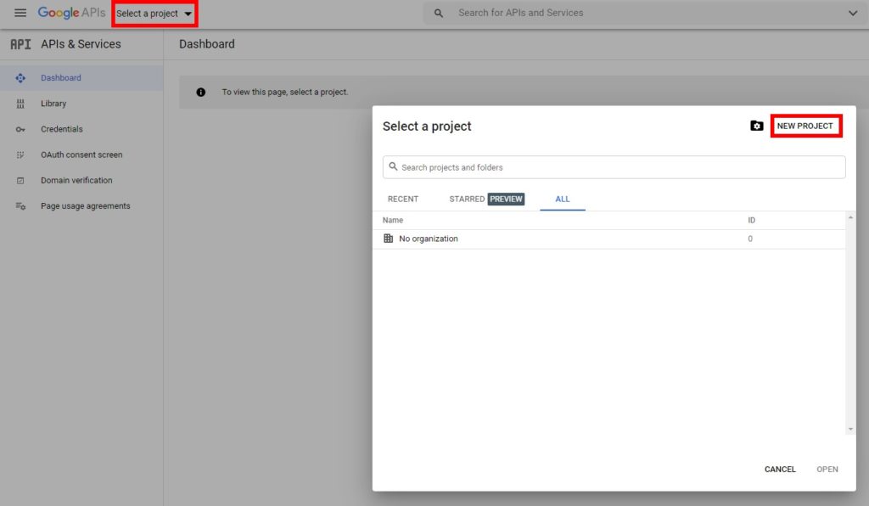Switch to the ALL tab
Viewport: 869px width, 506px height.
(x=563, y=199)
